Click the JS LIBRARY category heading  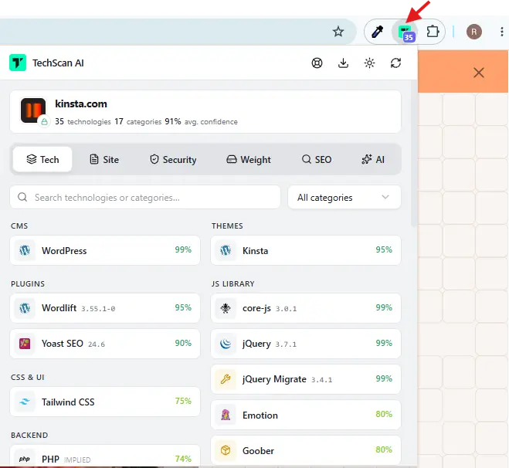232,283
